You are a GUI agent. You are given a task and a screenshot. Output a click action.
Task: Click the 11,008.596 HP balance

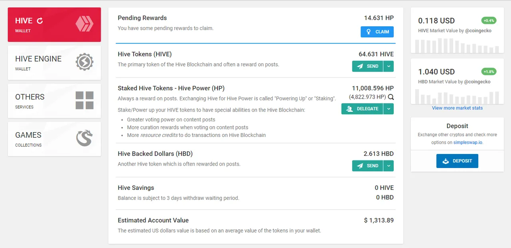[373, 88]
